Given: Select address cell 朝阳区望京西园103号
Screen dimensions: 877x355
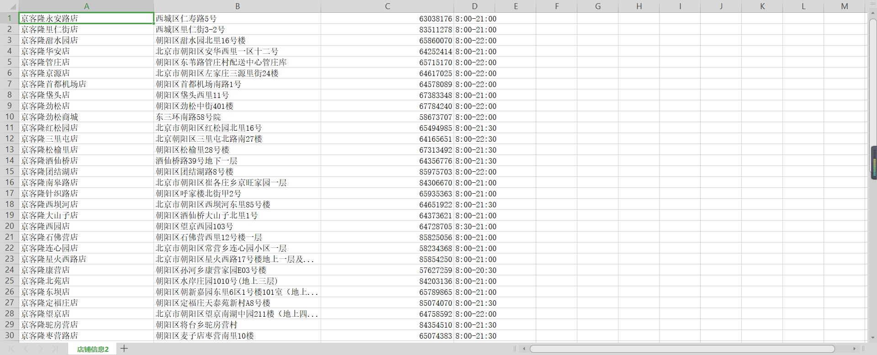Looking at the screenshot, I should coord(238,226).
